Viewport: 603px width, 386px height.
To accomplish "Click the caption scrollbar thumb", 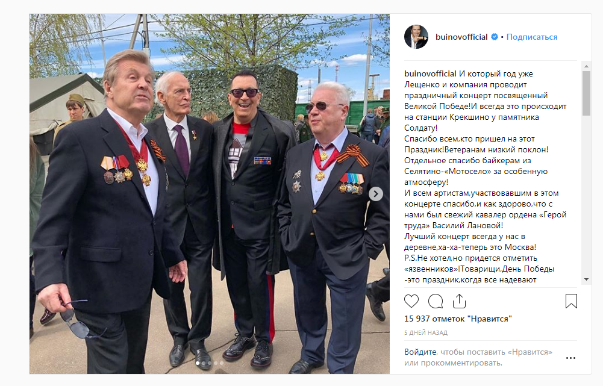I will pos(586,93).
